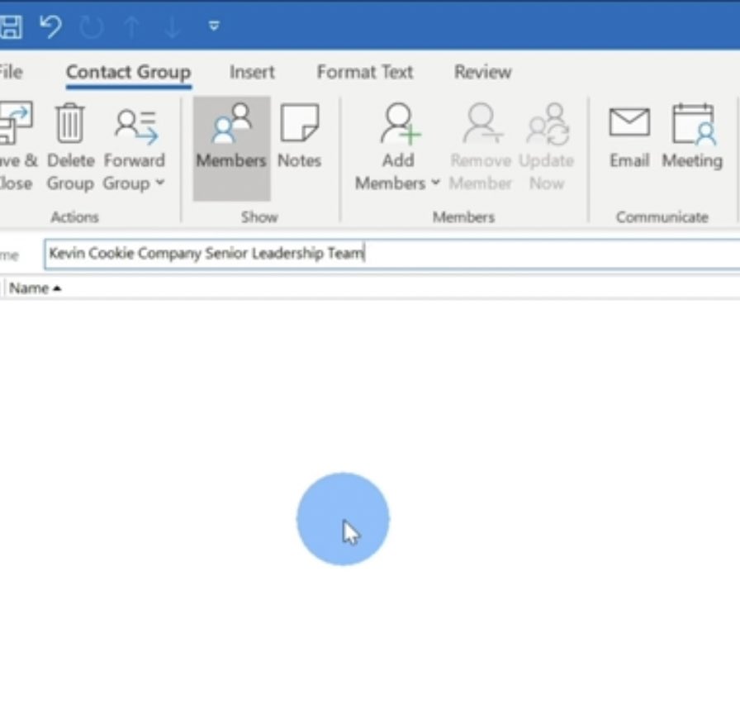This screenshot has width=740, height=724.
Task: Click the Forward Group icon
Action: coord(136,126)
